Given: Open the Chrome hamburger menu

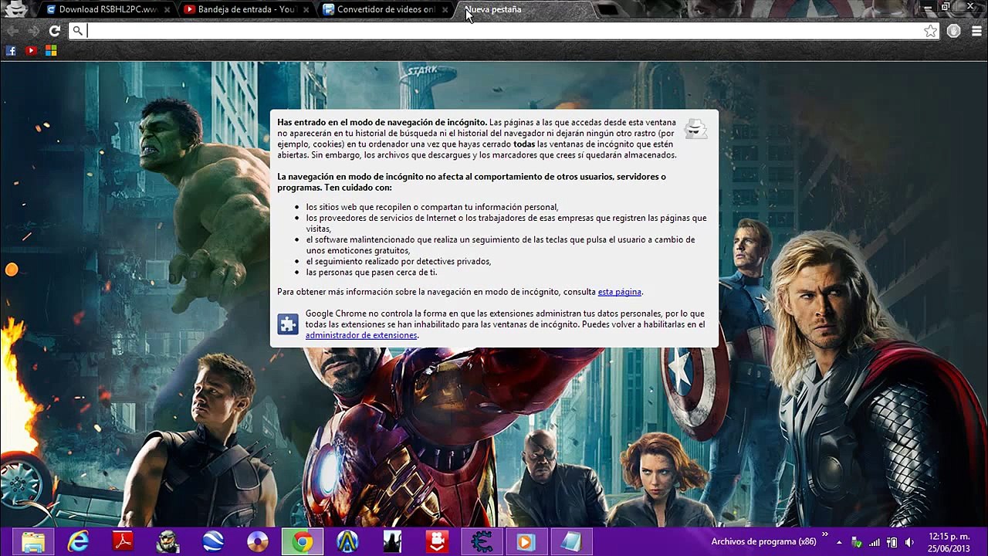Looking at the screenshot, I should point(976,31).
